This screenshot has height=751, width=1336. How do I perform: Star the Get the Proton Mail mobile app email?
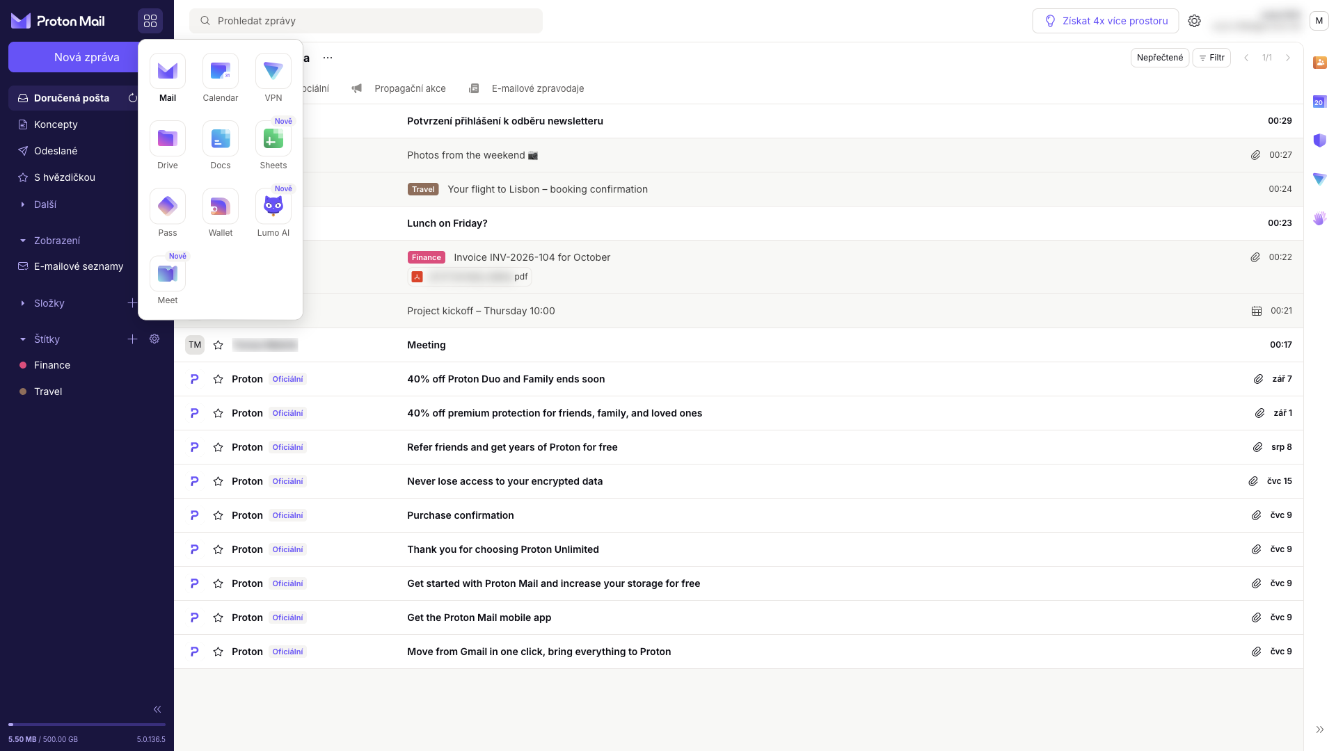[218, 617]
